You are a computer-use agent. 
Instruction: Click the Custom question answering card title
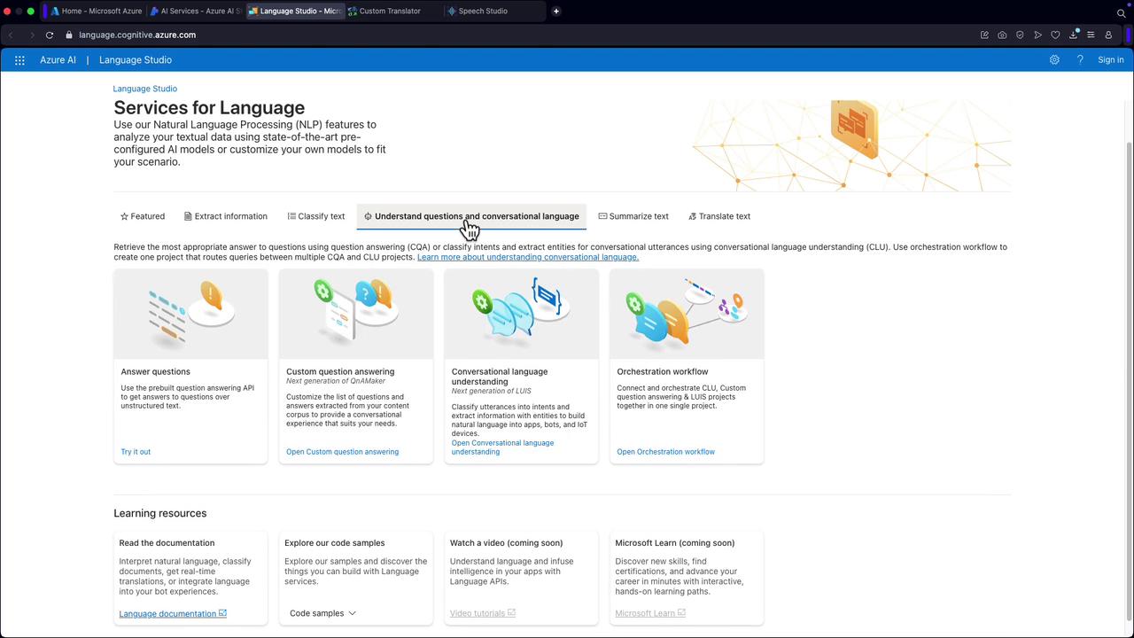pos(340,372)
